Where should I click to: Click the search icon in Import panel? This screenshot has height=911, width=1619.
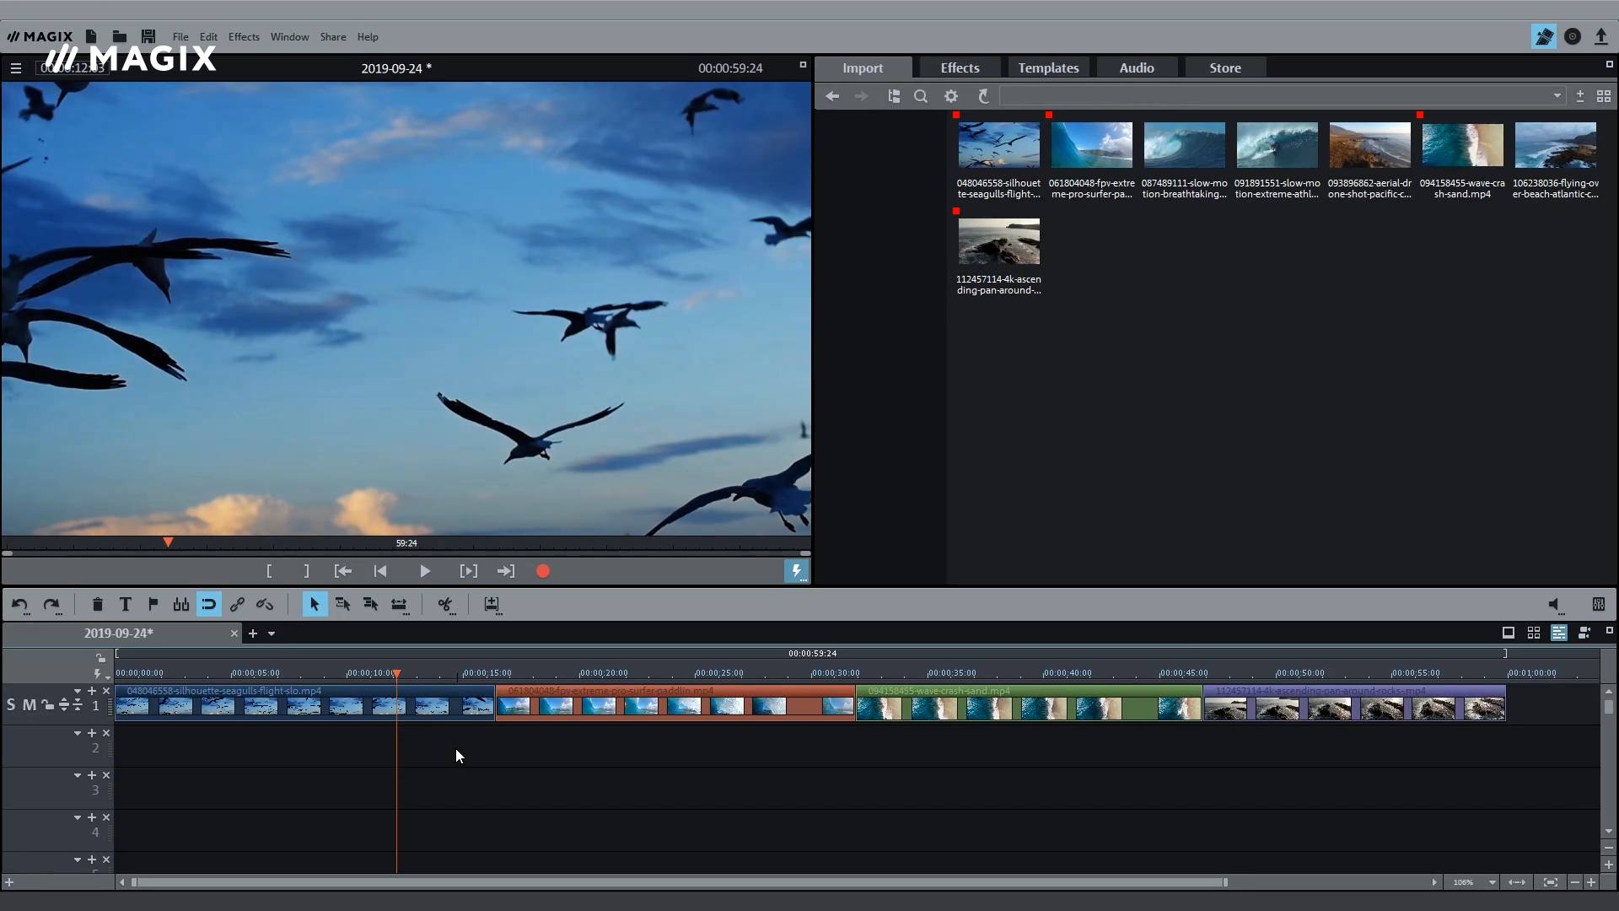pyautogui.click(x=921, y=96)
